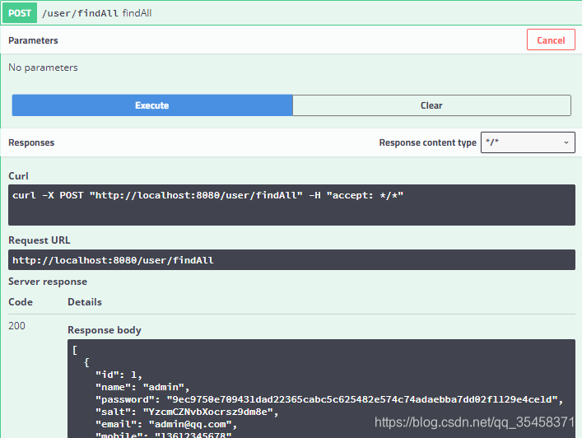Click the blue Execute button
Screen dimensions: 582x438
[152, 105]
